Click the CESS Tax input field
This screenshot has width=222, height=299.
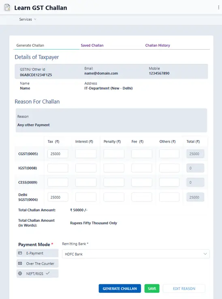coord(58,182)
